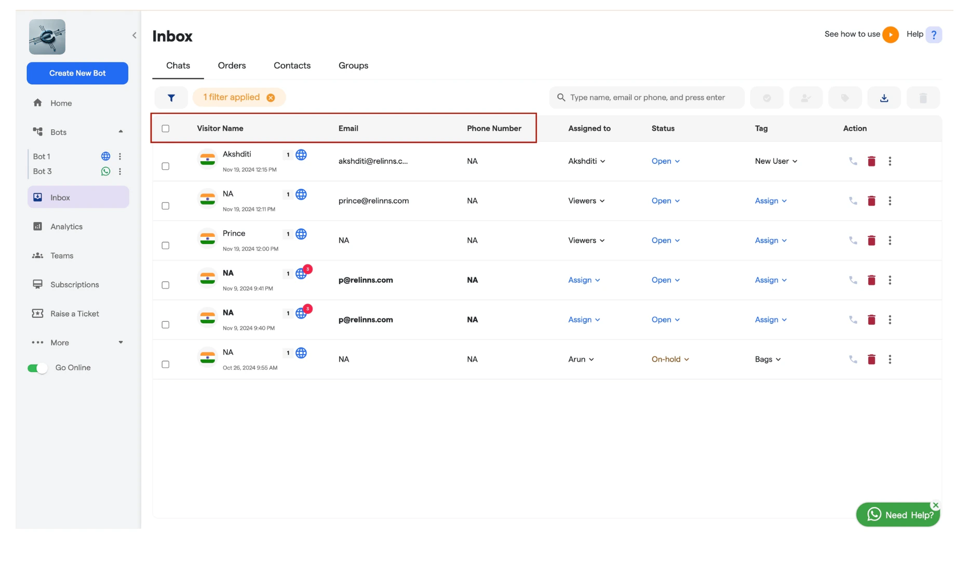Tick the select-all checkbox in the table header
Screen dimensions: 969x561
click(166, 128)
